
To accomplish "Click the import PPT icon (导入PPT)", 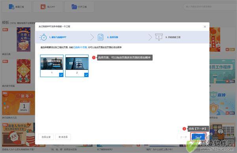I will (x=43, y=7).
